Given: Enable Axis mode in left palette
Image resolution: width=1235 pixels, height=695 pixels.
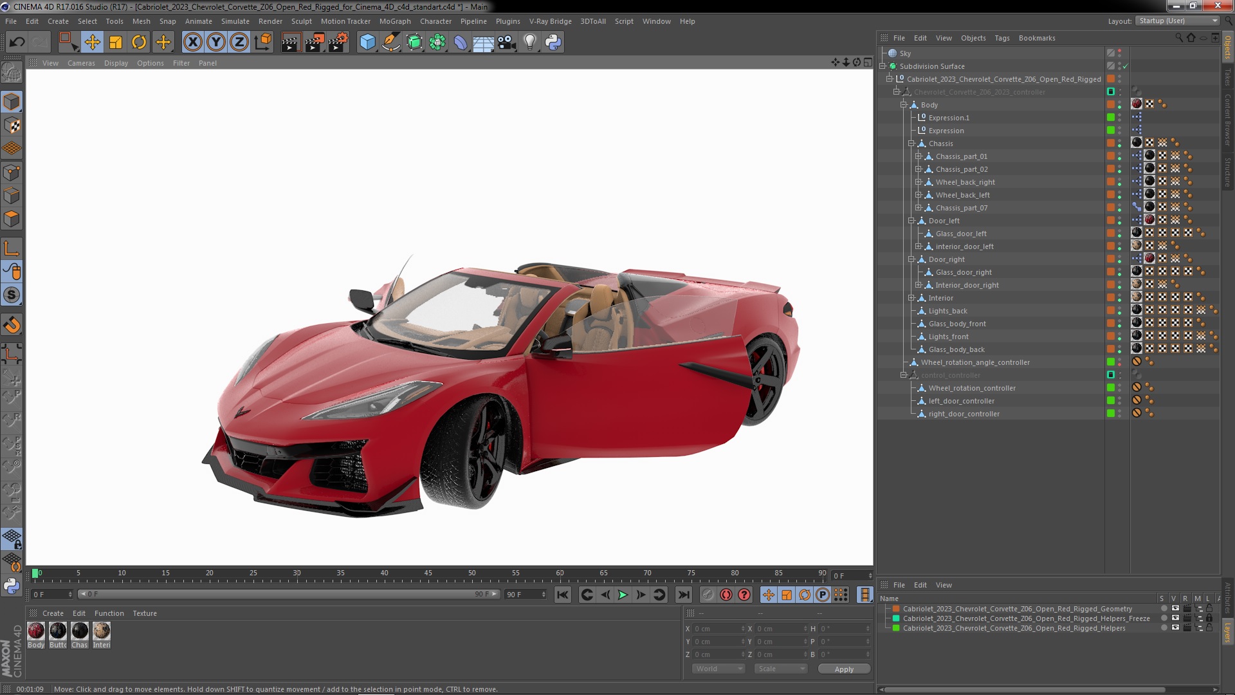Looking at the screenshot, I should [x=12, y=248].
